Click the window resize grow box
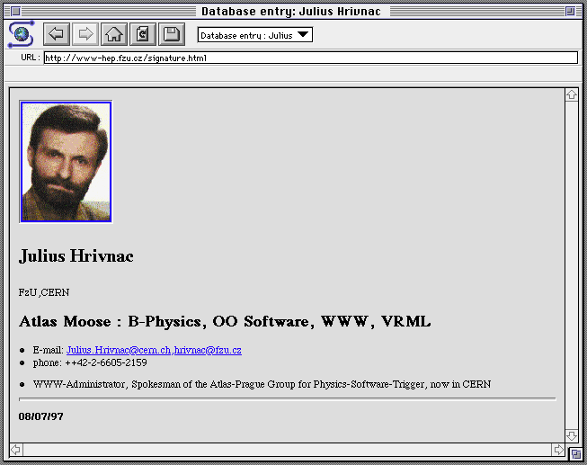The image size is (587, 465). (x=575, y=454)
